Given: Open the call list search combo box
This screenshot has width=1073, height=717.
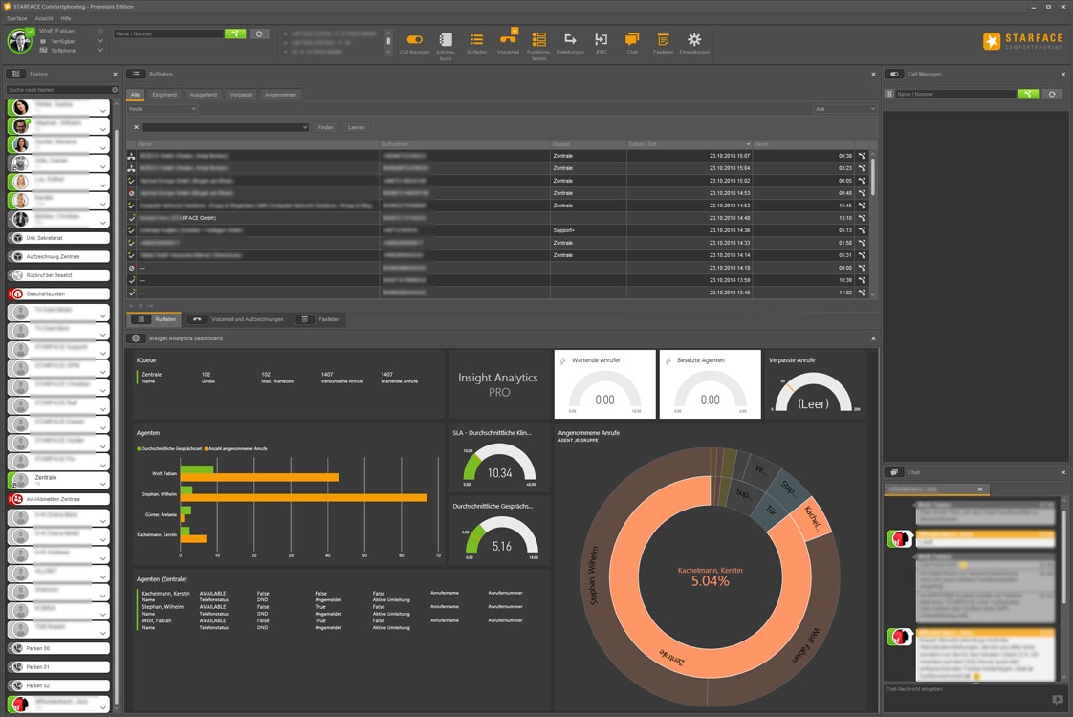Looking at the screenshot, I should pyautogui.click(x=225, y=127).
